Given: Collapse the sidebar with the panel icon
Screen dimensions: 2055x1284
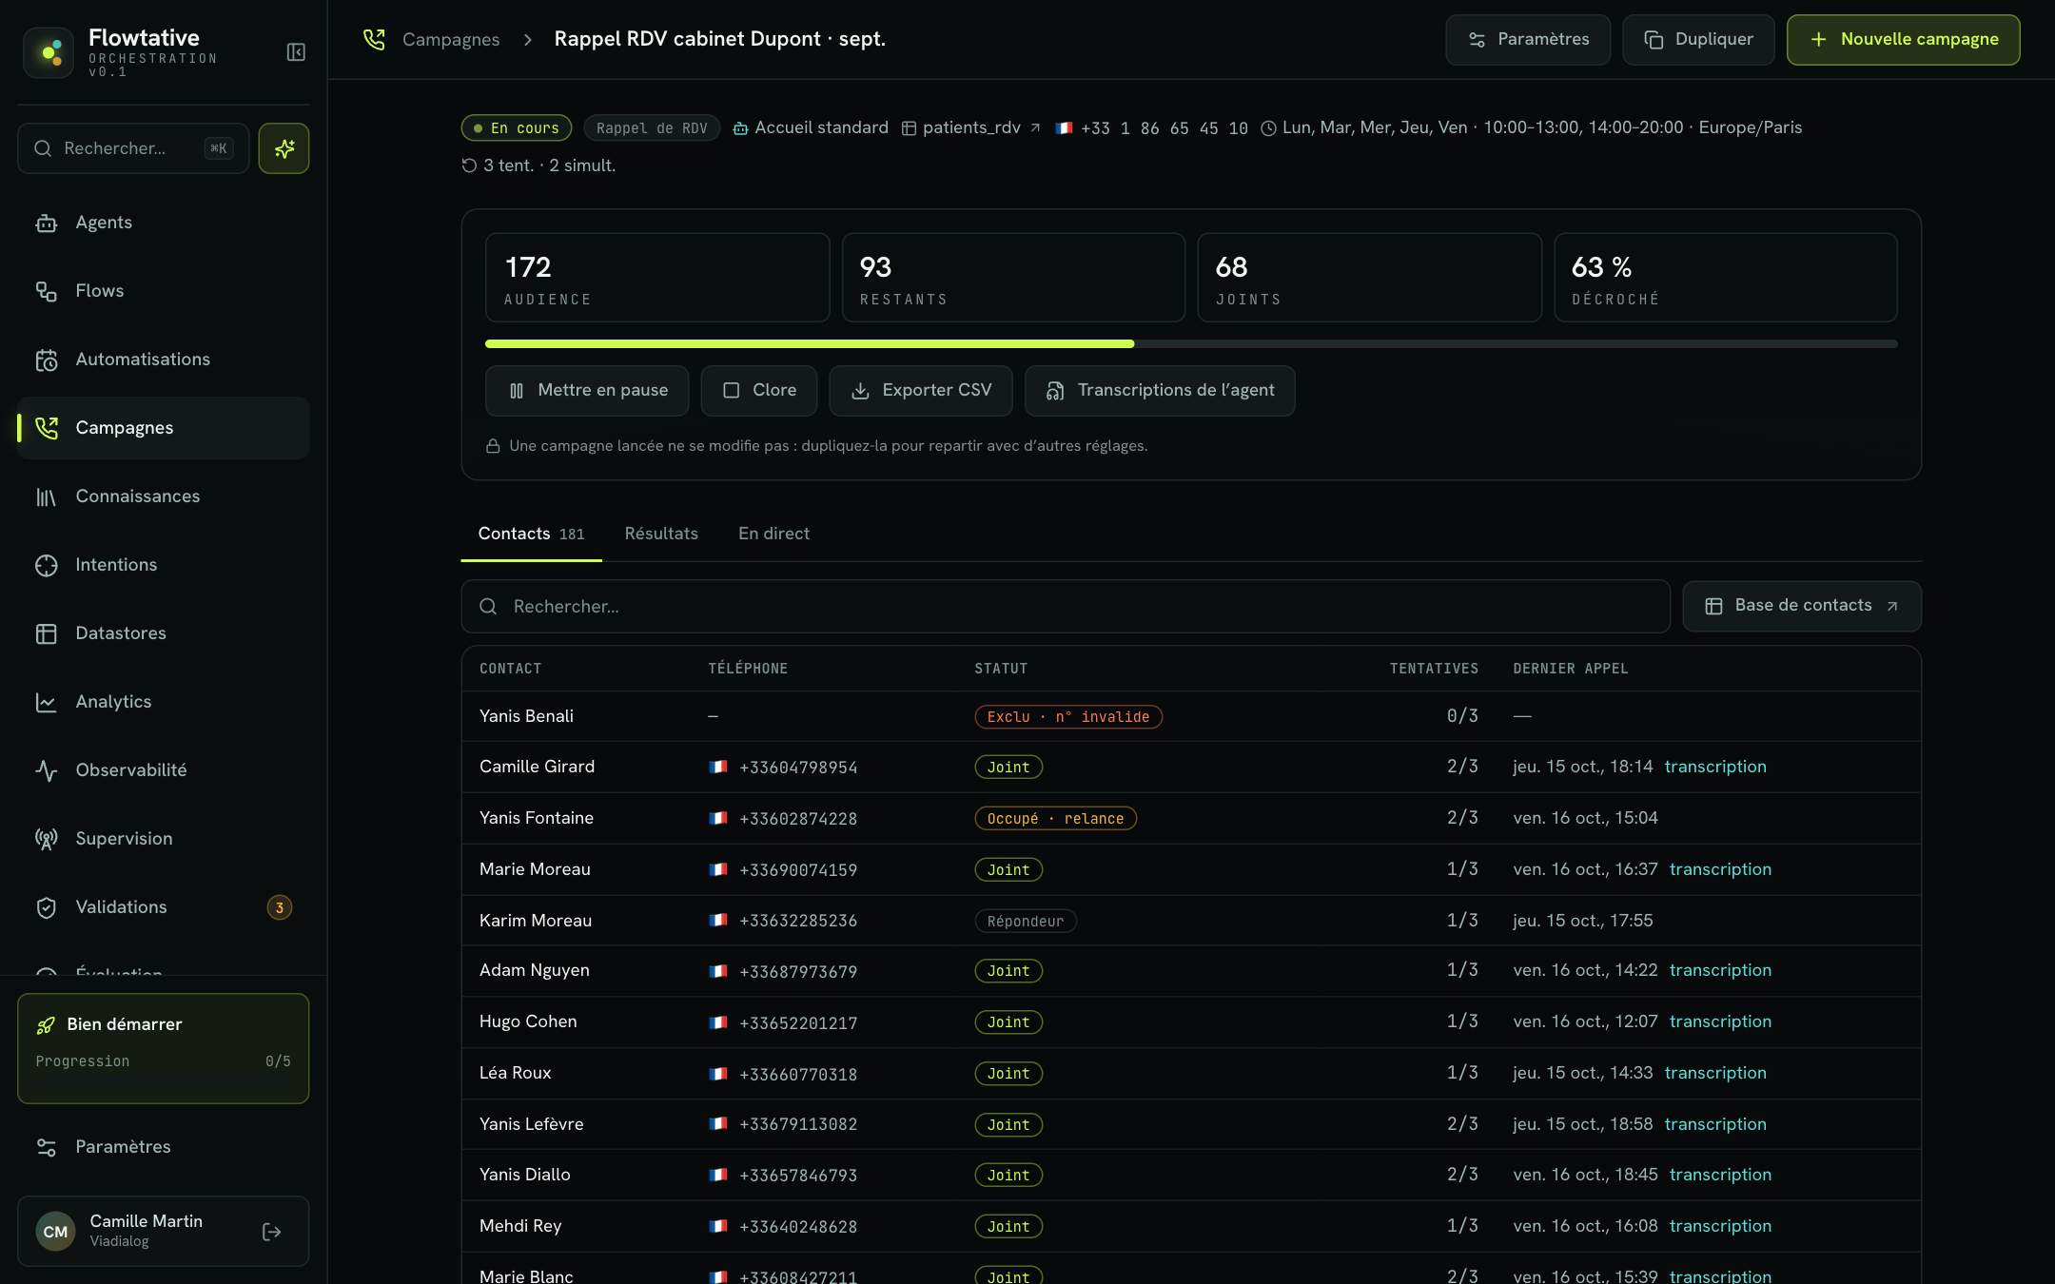Looking at the screenshot, I should 296,52.
